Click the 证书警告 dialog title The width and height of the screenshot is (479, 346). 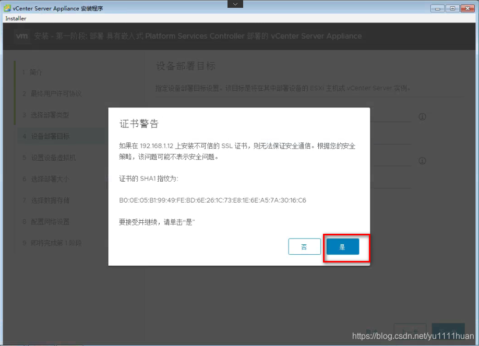click(139, 124)
